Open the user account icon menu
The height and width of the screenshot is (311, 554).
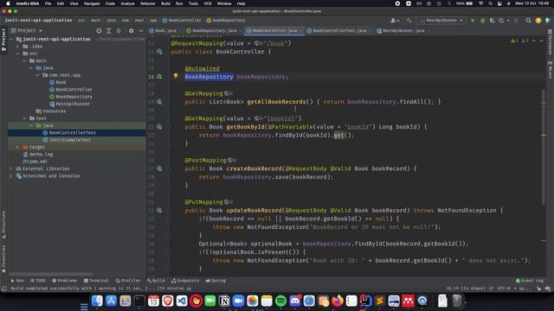click(395, 21)
